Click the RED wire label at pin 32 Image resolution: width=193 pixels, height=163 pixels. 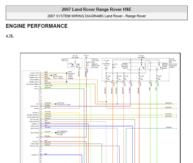[x=46, y=141]
